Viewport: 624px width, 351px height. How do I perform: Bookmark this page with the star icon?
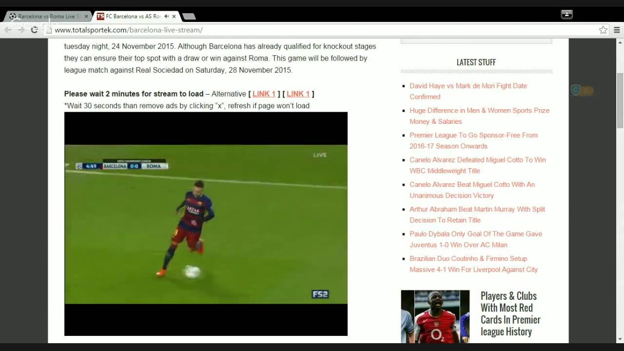[x=603, y=30]
